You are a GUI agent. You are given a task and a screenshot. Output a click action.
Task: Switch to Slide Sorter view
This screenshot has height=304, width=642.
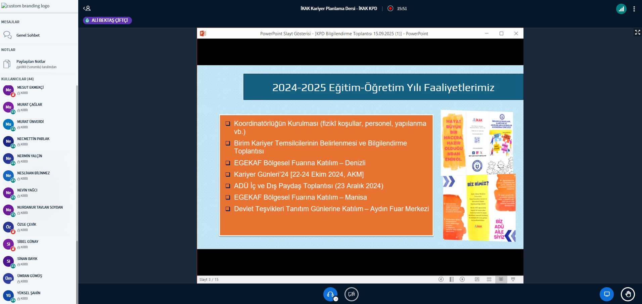click(x=489, y=279)
